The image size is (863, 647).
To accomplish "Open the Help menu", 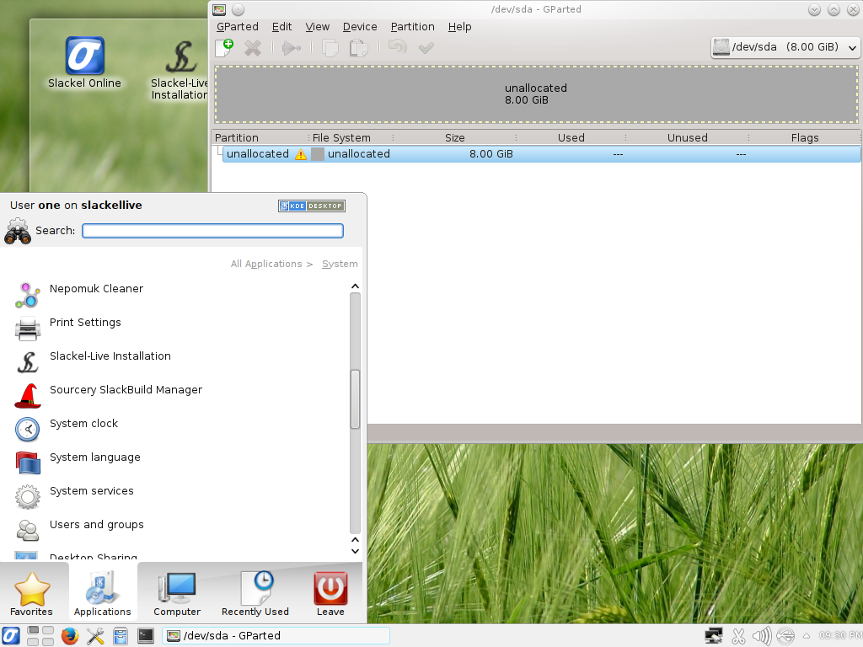I will [459, 27].
